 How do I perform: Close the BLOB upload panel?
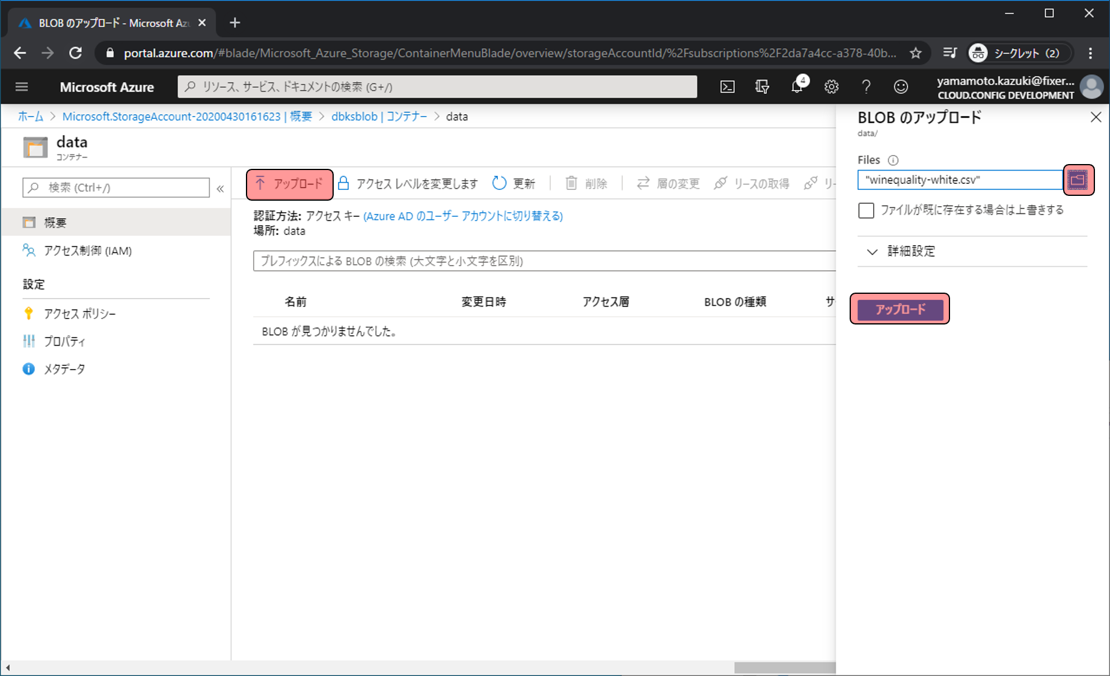(1096, 117)
